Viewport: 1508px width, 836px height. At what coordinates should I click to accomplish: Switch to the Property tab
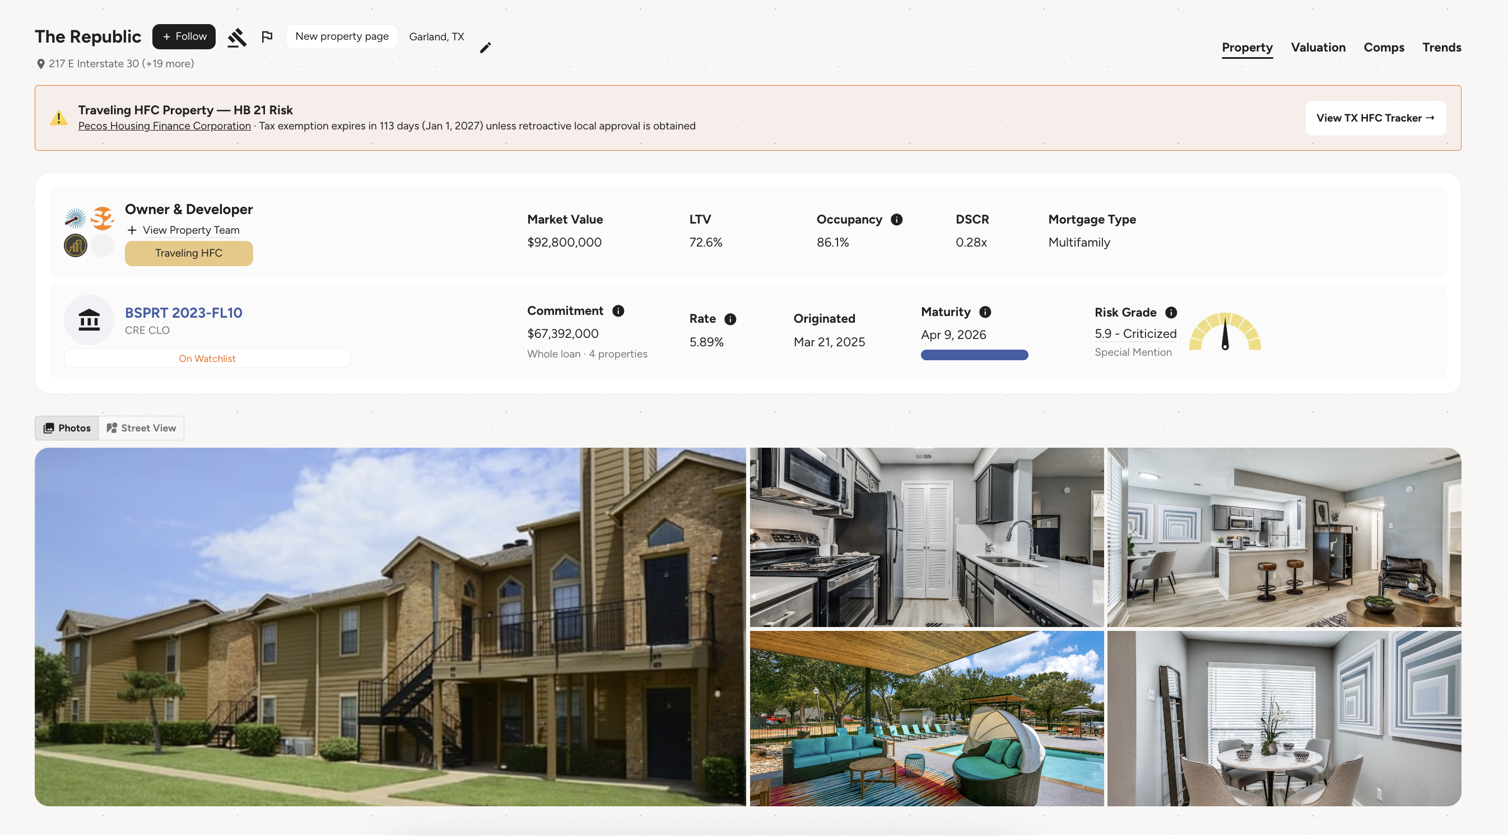(x=1247, y=48)
